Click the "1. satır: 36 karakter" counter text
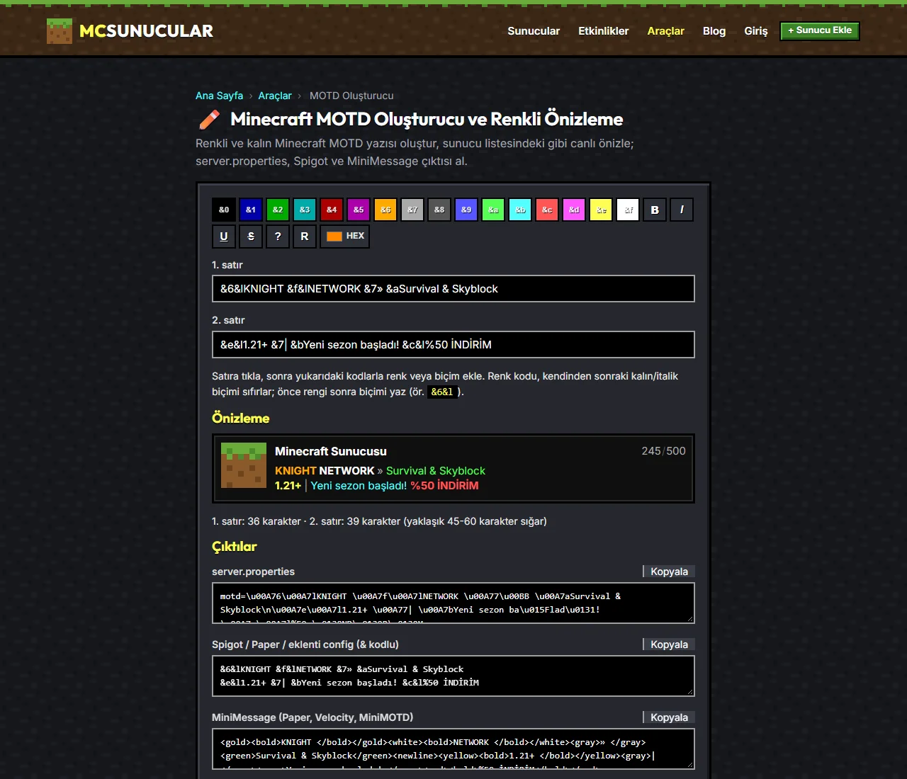The height and width of the screenshot is (779, 907). click(257, 521)
